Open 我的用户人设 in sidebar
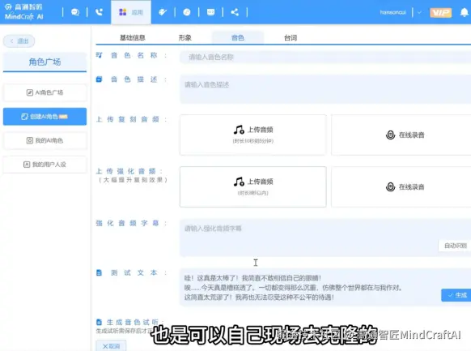This screenshot has height=351, width=471. tap(45, 165)
